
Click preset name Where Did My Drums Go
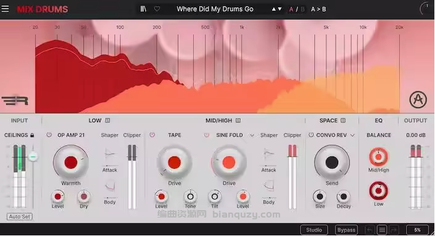click(x=215, y=9)
